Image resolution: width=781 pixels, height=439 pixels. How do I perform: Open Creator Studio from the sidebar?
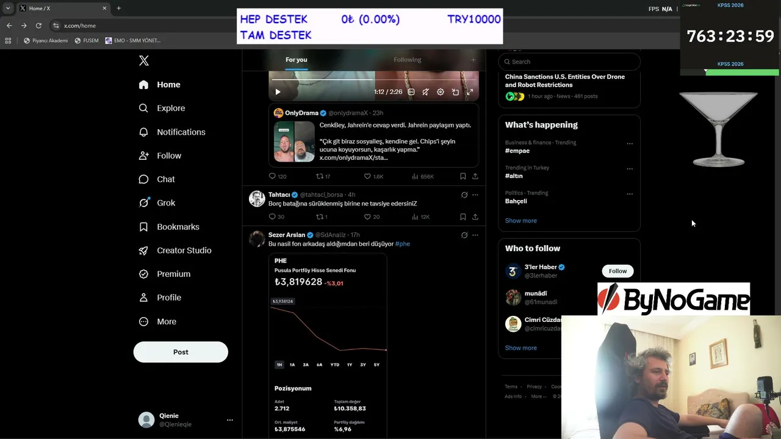[x=175, y=251]
